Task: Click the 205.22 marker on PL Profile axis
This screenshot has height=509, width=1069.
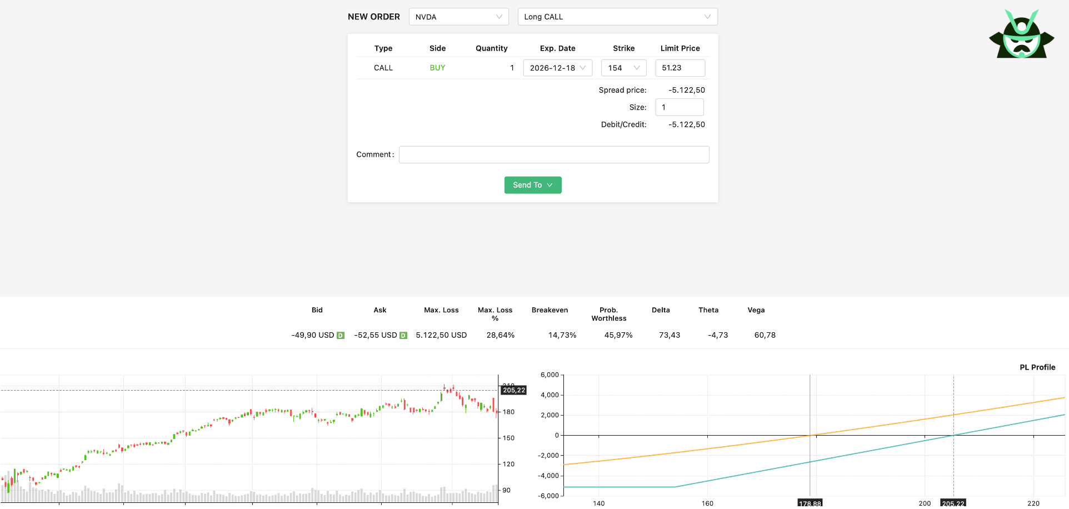Action: coord(953,503)
